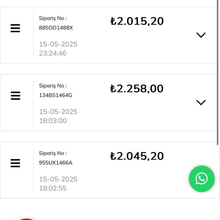Click the 18:02:55 order timestamp
Viewport: 220px width, 220px height.
coord(53,188)
